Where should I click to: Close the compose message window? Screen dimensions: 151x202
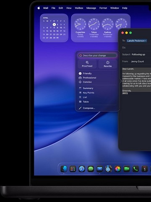(x=122, y=33)
